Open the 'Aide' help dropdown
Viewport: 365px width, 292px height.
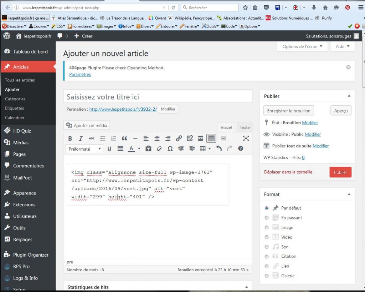click(343, 46)
